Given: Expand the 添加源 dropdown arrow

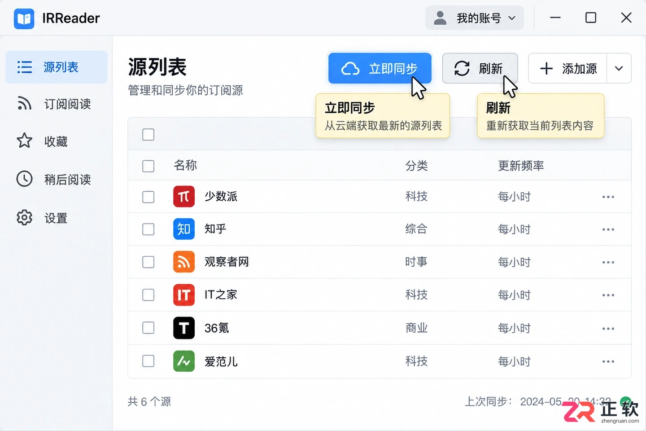Looking at the screenshot, I should (x=619, y=68).
